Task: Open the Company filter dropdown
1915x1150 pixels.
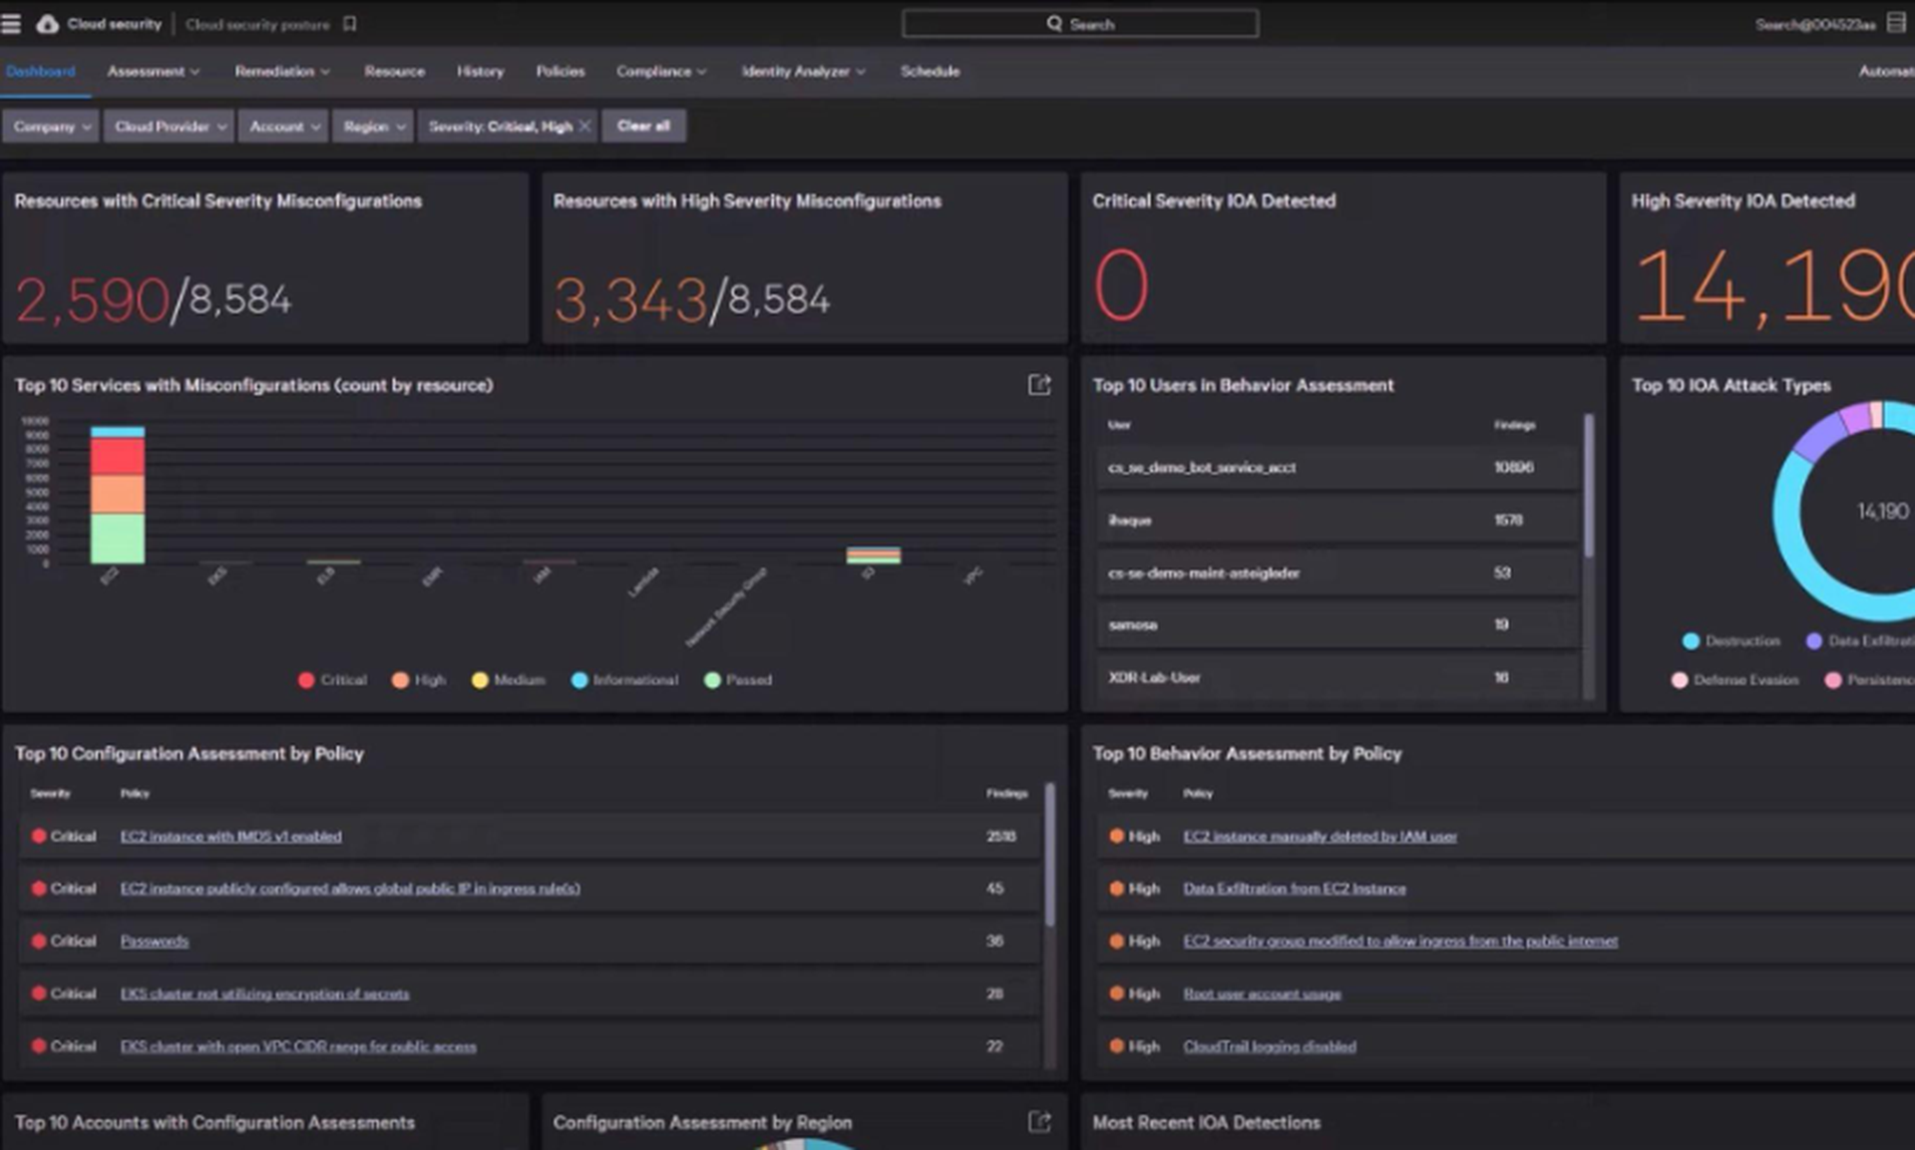Action: [x=51, y=127]
